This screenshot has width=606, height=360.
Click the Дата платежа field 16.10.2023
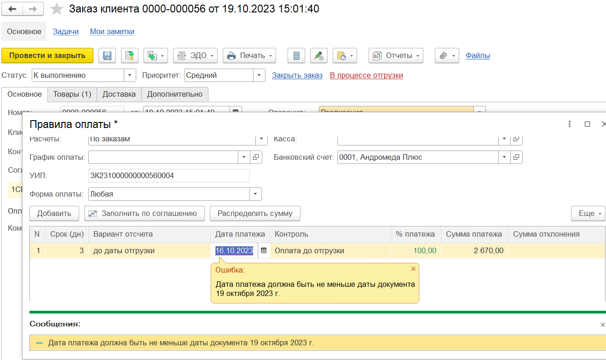pos(234,251)
